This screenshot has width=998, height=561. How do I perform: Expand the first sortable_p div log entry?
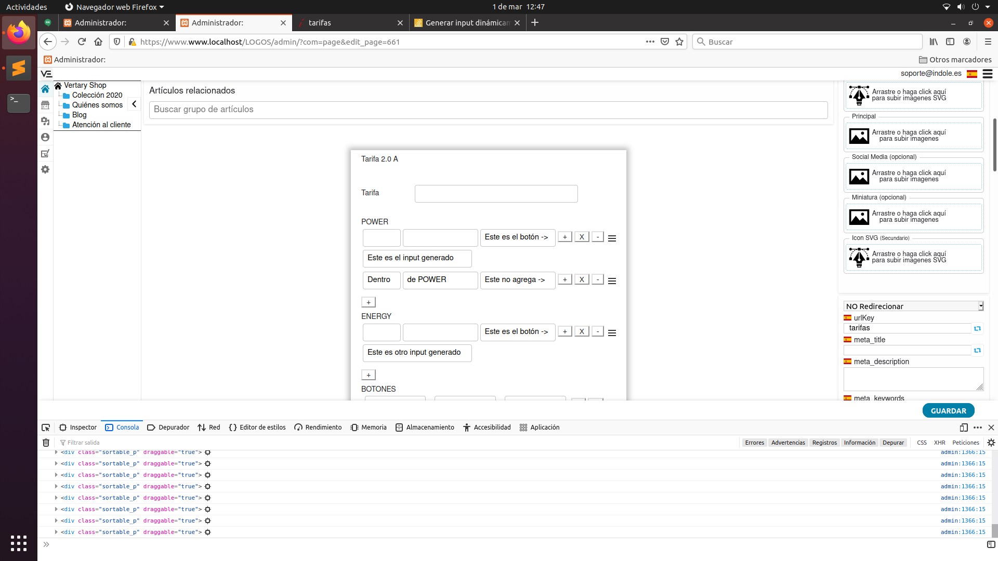pyautogui.click(x=56, y=452)
